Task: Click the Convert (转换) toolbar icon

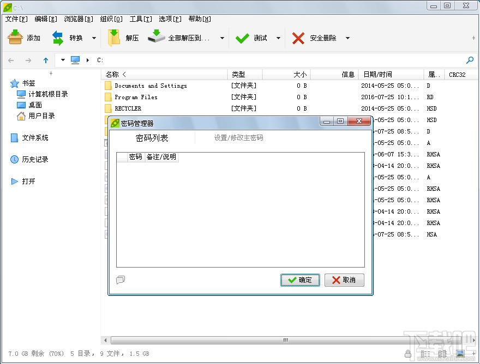Action: [x=58, y=38]
